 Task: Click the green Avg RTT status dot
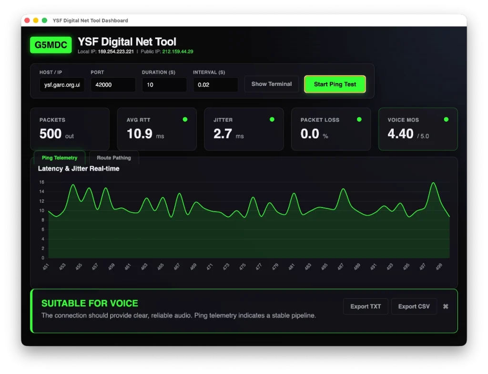185,119
